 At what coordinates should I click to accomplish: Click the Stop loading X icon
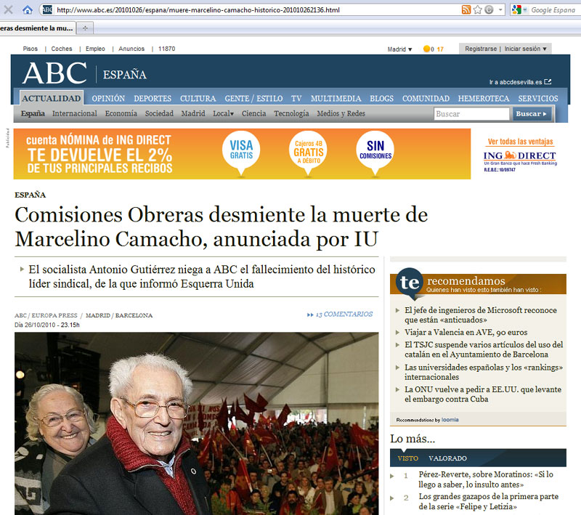click(x=9, y=9)
